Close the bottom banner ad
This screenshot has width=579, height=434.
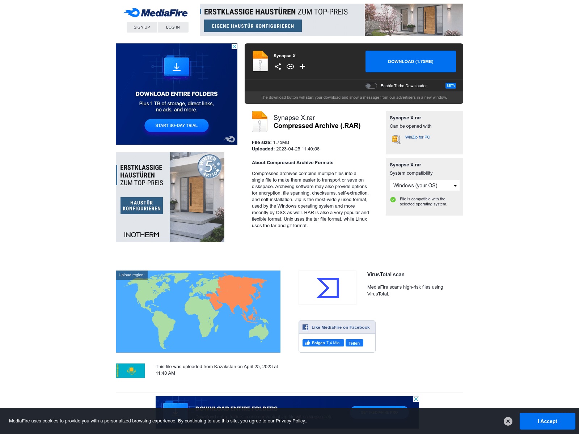416,399
